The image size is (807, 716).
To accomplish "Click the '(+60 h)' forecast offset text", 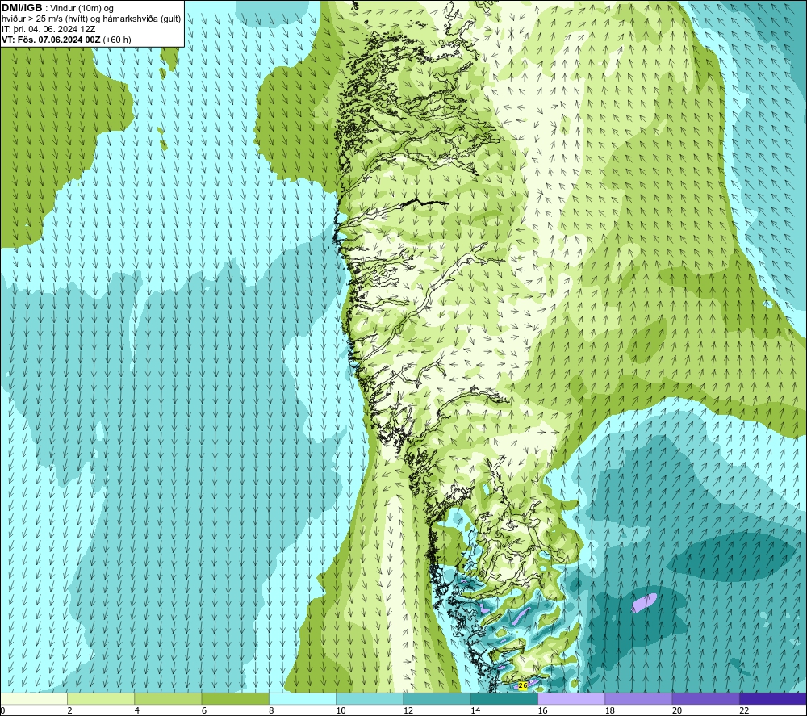I will click(x=117, y=40).
